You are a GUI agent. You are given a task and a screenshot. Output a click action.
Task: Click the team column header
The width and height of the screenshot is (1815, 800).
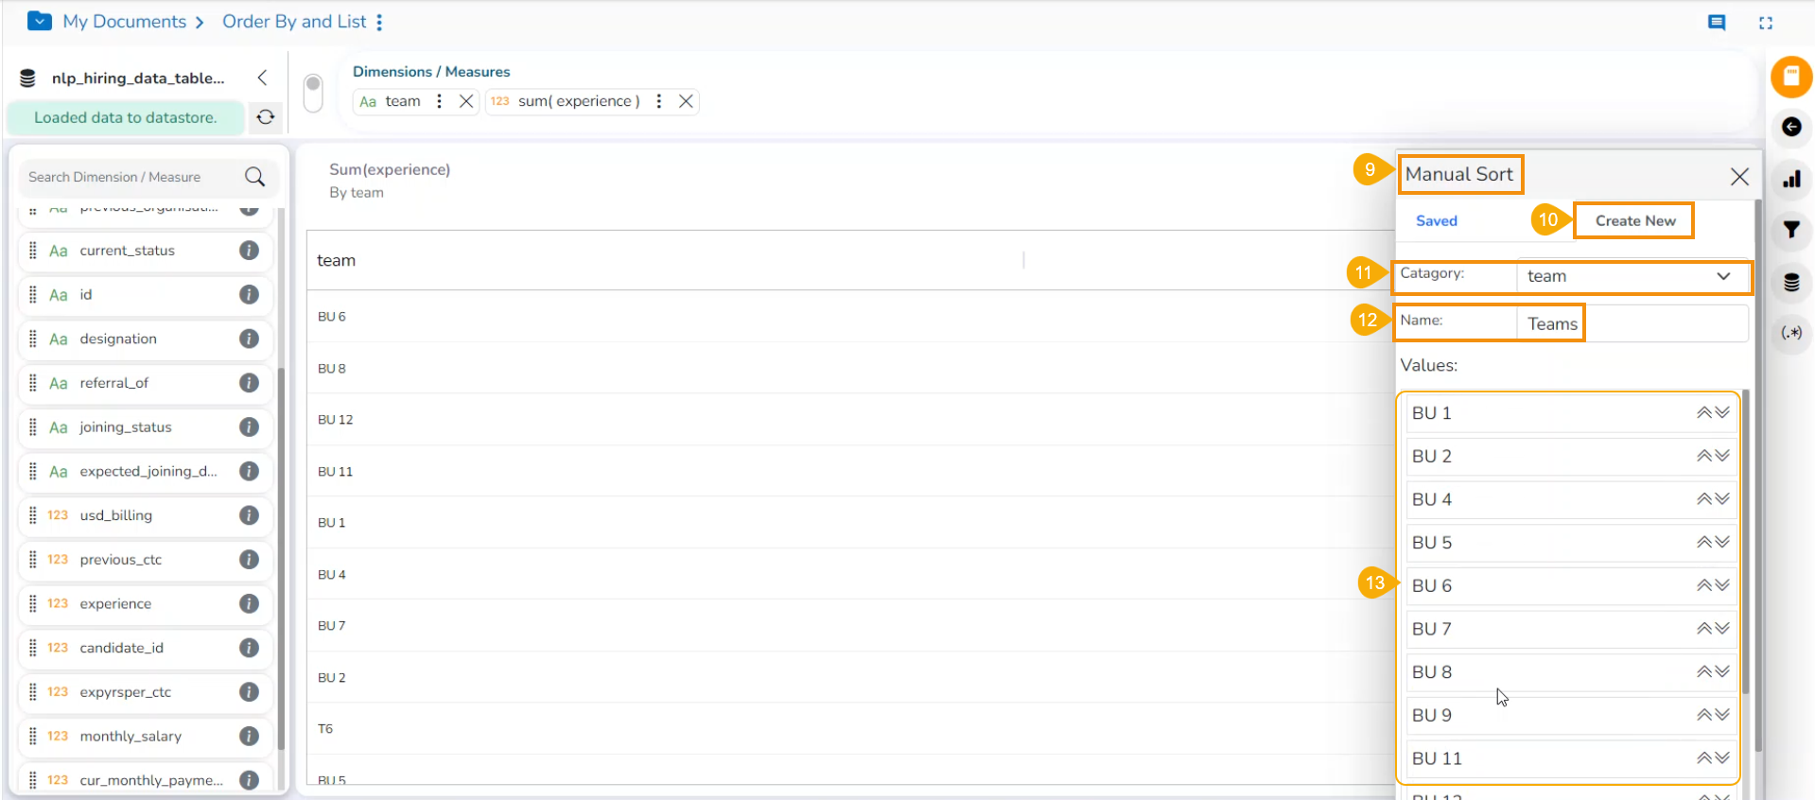(x=337, y=260)
